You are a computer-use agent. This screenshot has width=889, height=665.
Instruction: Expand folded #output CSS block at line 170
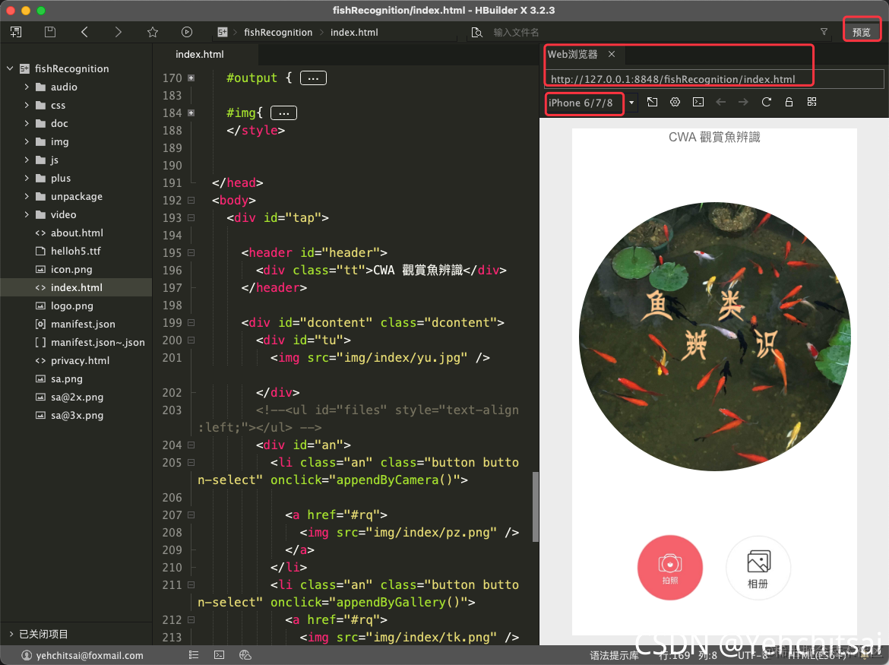point(191,78)
